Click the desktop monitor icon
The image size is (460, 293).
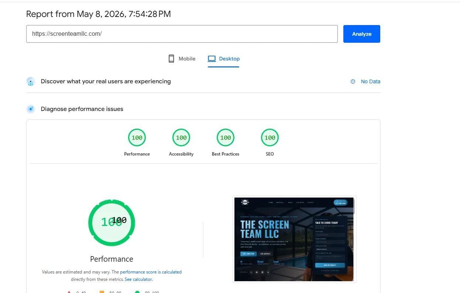[212, 59]
